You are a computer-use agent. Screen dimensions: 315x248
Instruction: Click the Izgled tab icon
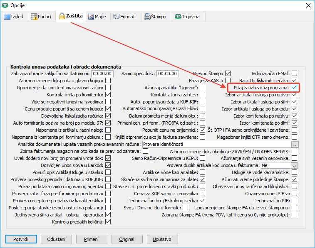coord(7,17)
